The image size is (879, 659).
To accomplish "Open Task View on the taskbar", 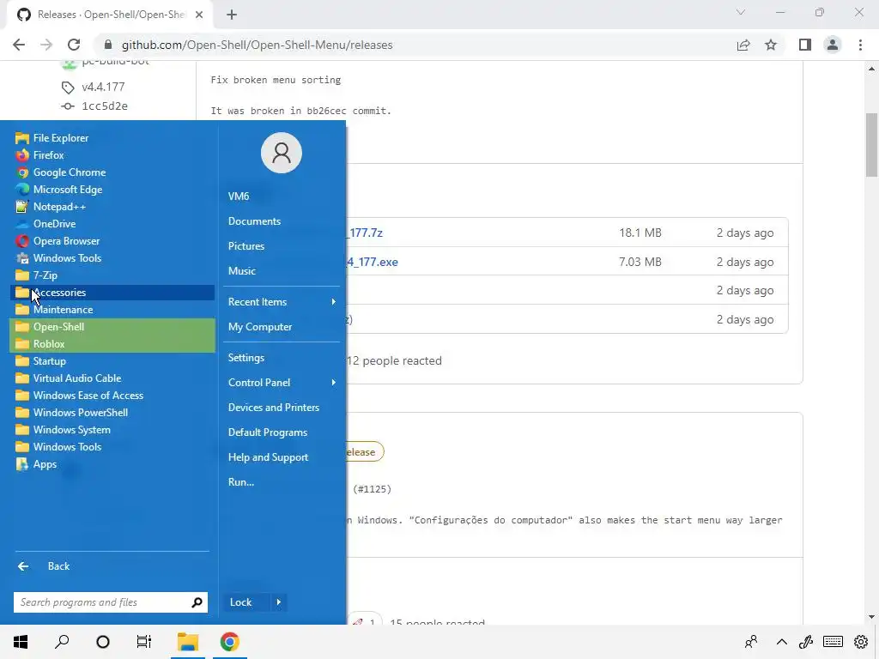I will tap(144, 642).
